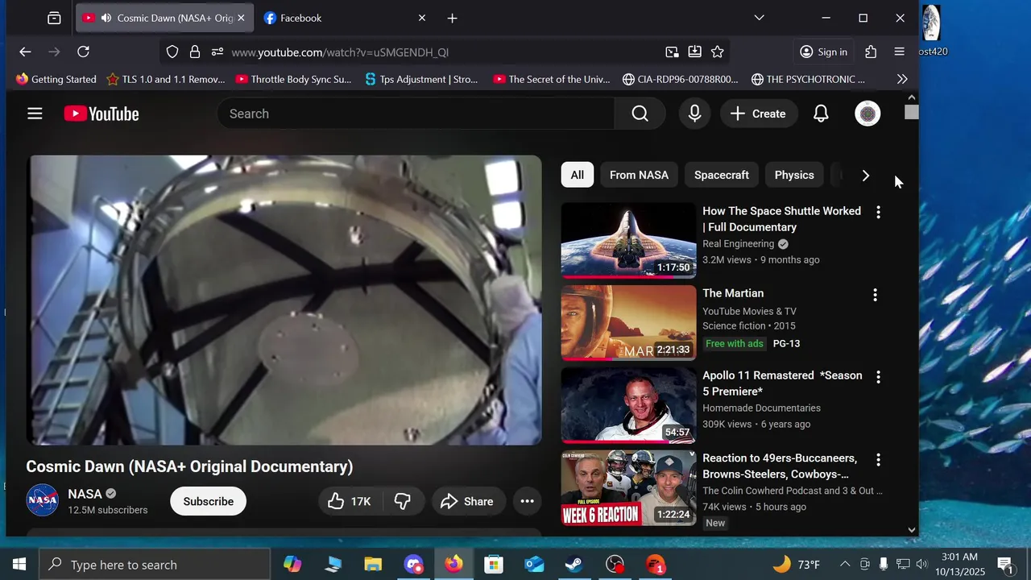Open the list all tabs dropdown

tap(759, 18)
